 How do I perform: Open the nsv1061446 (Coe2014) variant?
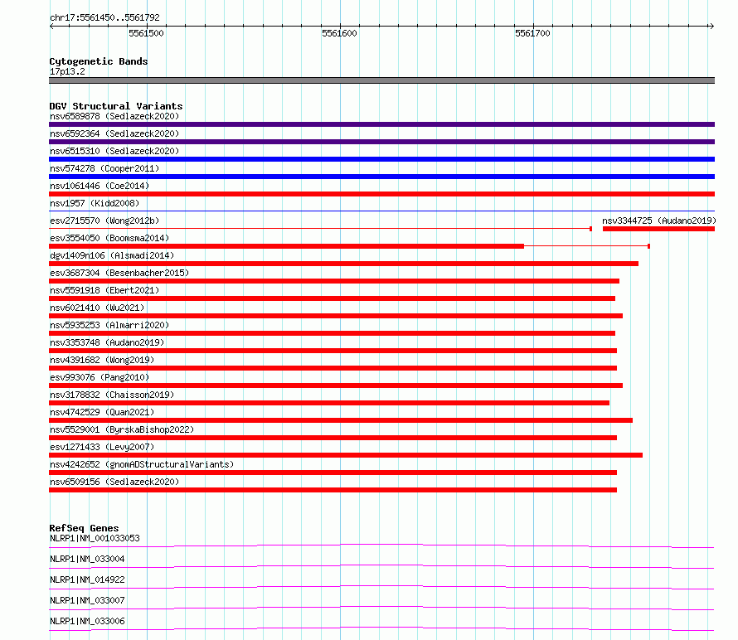[x=100, y=186]
